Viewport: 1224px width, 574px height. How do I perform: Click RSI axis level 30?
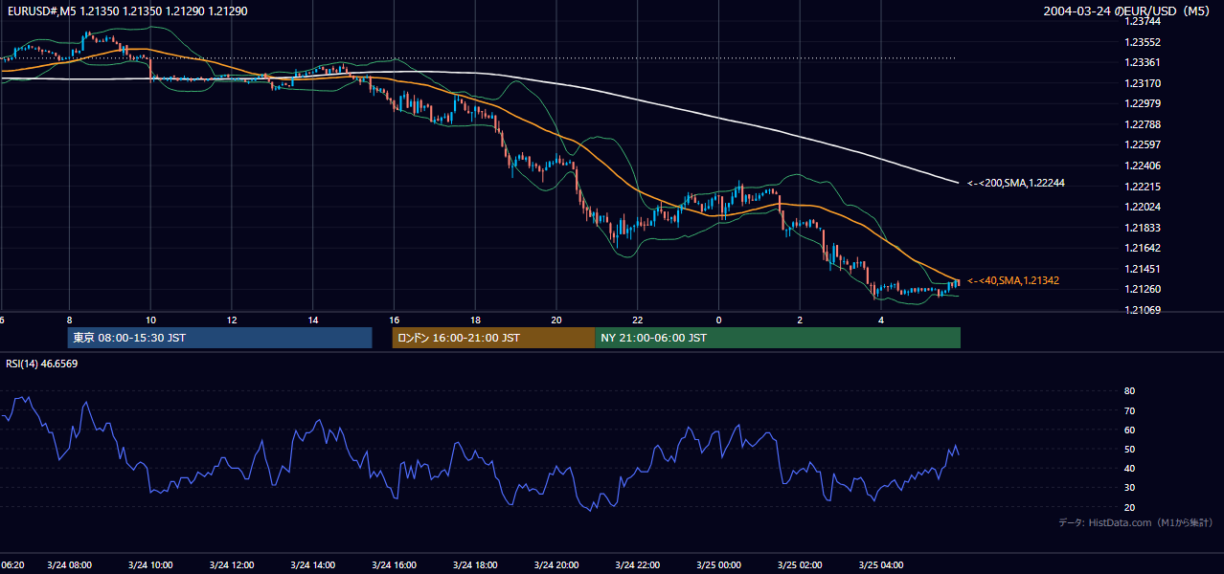(1129, 488)
